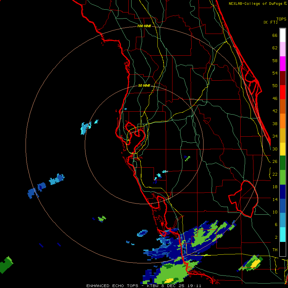Click the light green legend swatch
The image size is (288, 288).
(x=283, y=177)
